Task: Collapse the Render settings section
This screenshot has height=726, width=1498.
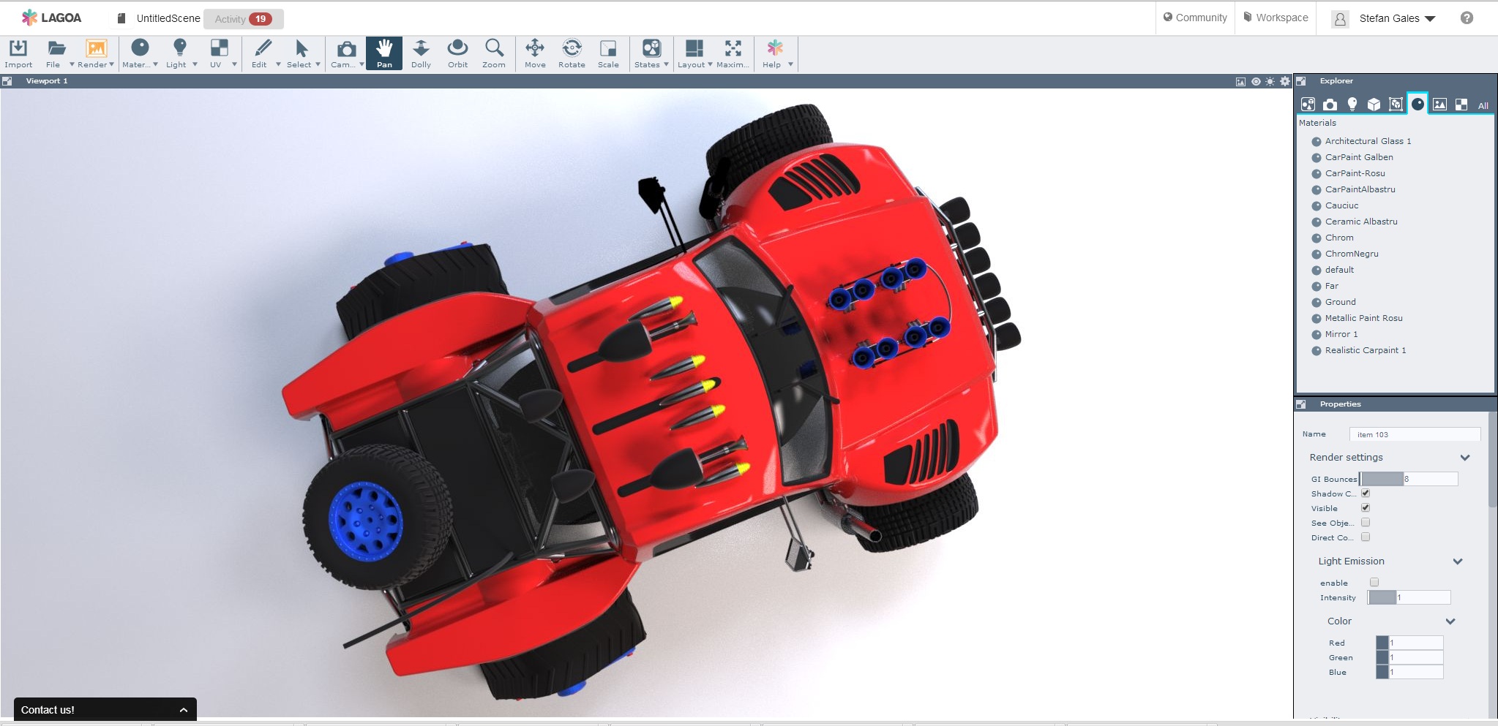Action: pos(1465,458)
